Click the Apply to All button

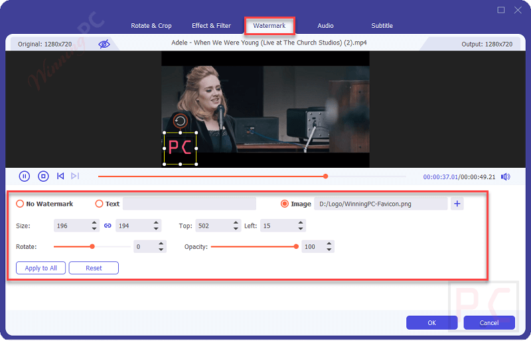[40, 268]
